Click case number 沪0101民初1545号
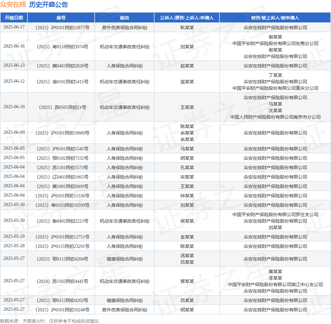 point(62,149)
